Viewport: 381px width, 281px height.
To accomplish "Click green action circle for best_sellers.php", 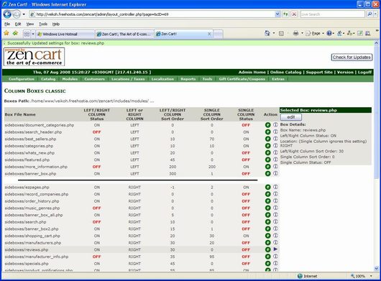I will [267, 139].
